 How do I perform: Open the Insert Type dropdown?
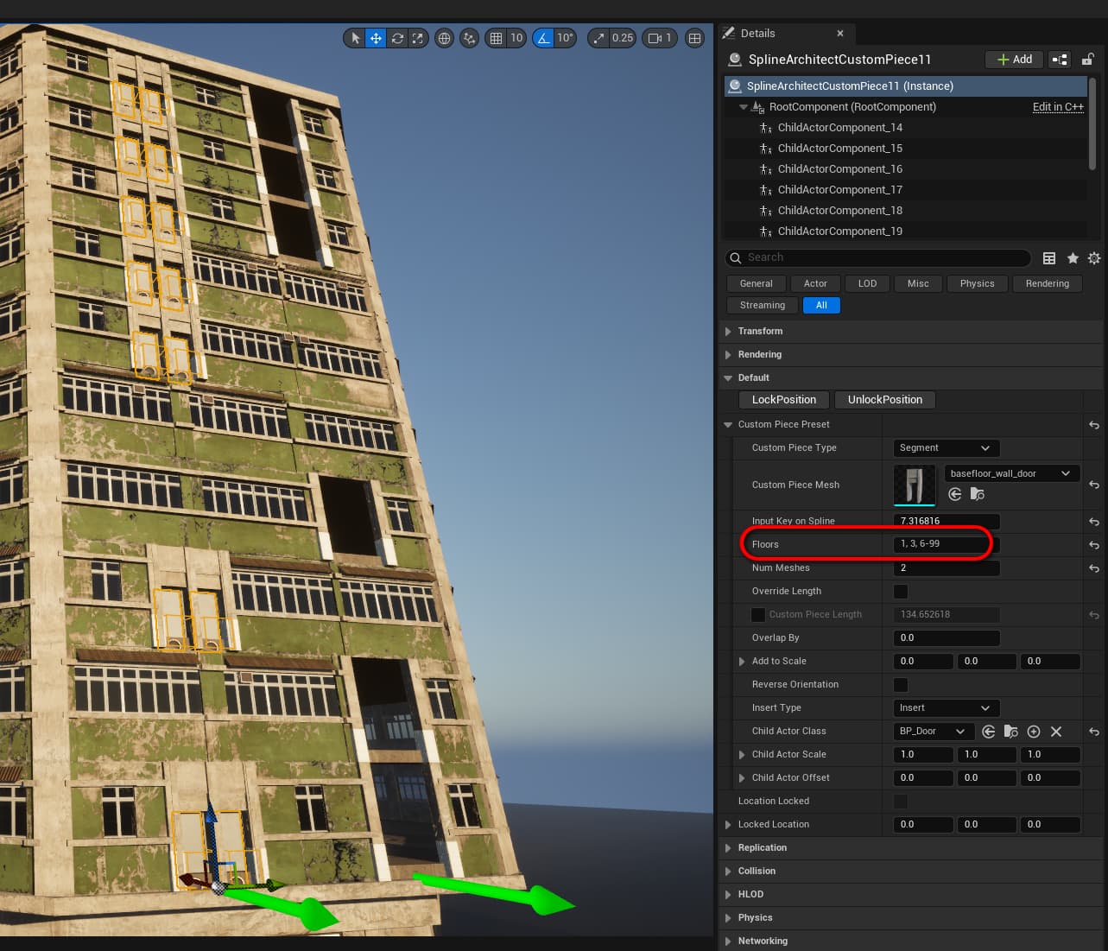(945, 708)
